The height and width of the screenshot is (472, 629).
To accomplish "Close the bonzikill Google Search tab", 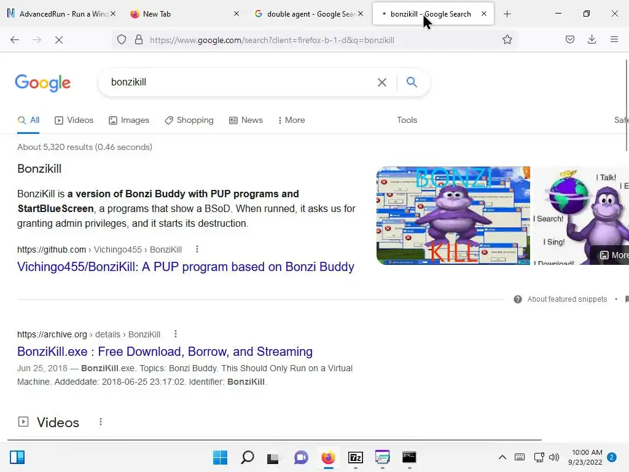I will click(x=484, y=14).
